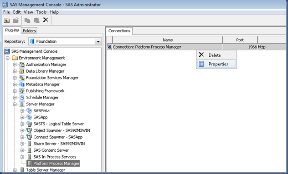Switch to the Folders tab
The width and height of the screenshot is (288, 174).
[29, 31]
